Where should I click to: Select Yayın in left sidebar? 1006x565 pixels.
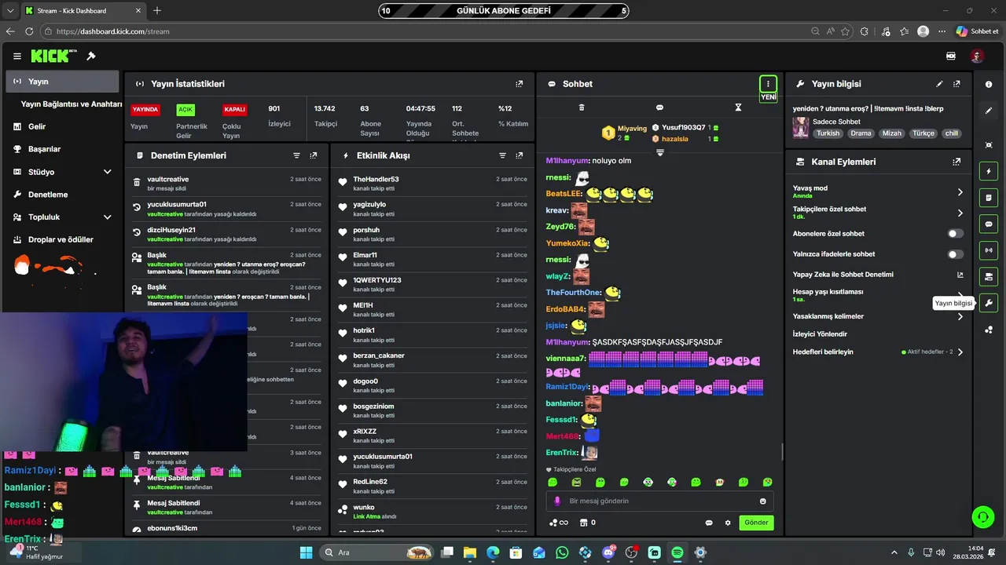click(x=62, y=82)
